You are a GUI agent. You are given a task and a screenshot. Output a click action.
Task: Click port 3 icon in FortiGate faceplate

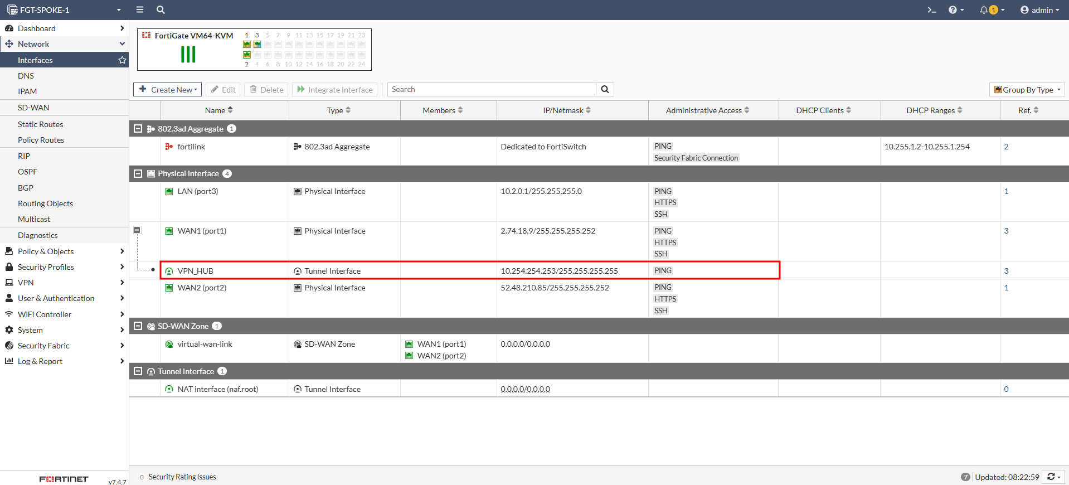tap(257, 44)
